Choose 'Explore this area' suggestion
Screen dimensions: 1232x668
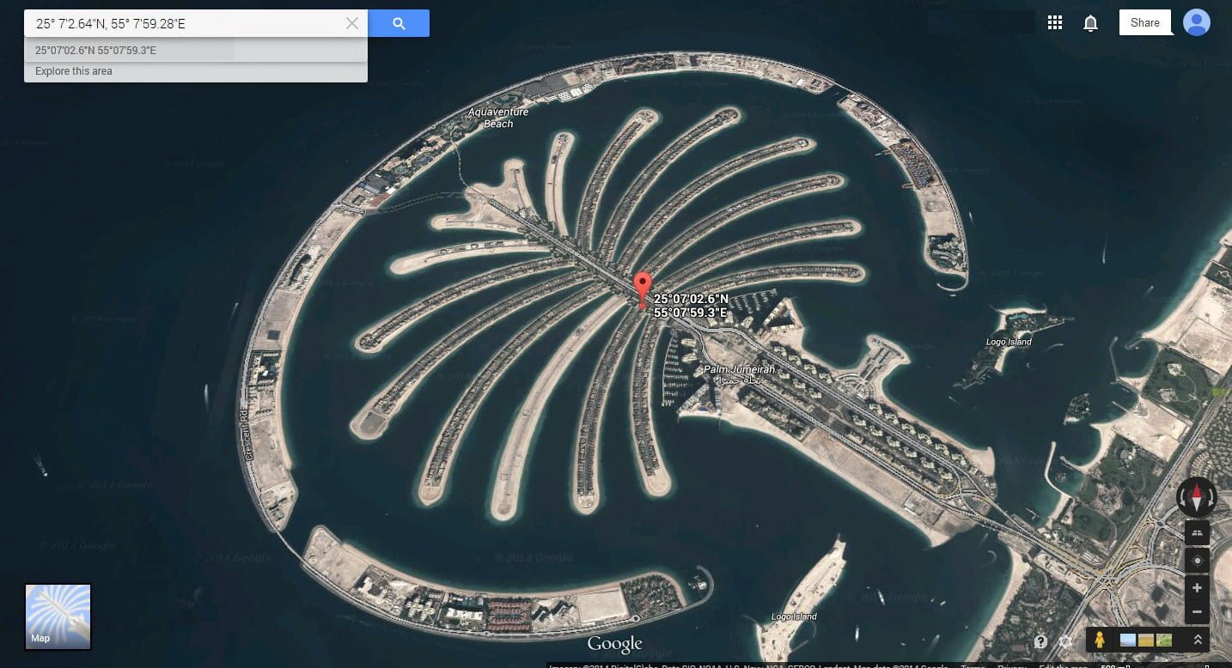click(x=196, y=71)
